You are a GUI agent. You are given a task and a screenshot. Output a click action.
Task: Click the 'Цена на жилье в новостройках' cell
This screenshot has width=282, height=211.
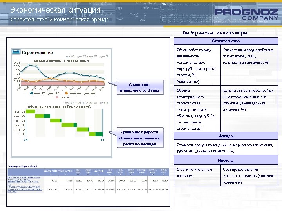(249, 109)
